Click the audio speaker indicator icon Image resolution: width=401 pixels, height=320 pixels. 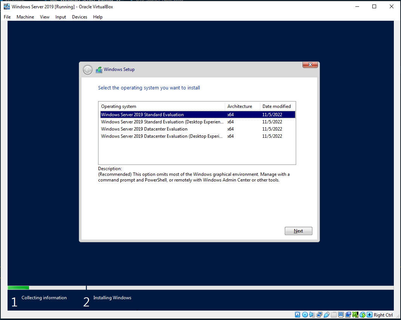click(312, 315)
